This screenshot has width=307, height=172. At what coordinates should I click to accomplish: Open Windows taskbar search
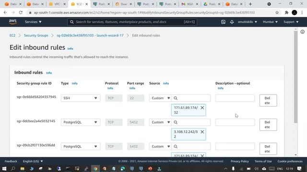point(13,169)
